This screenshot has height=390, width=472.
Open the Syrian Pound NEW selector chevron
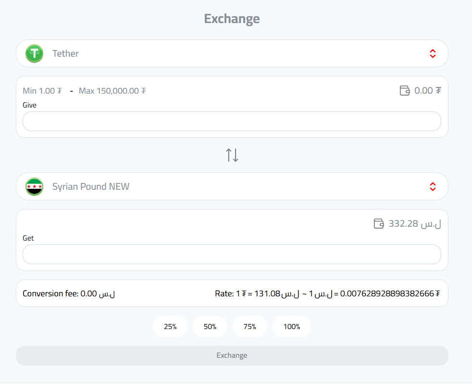(x=433, y=186)
